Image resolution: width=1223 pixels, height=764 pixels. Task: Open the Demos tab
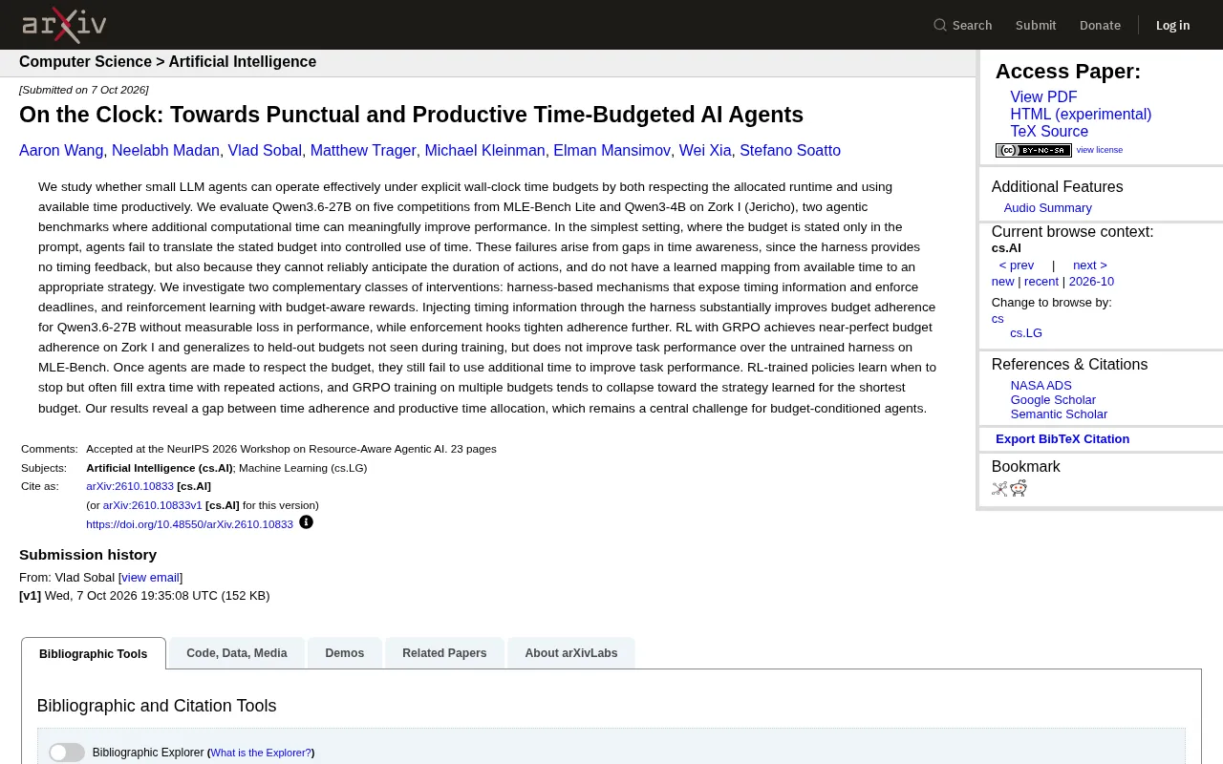pos(345,653)
